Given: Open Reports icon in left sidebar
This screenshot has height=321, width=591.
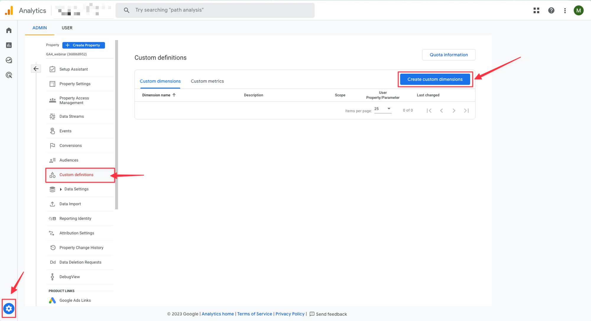Looking at the screenshot, I should 9,45.
